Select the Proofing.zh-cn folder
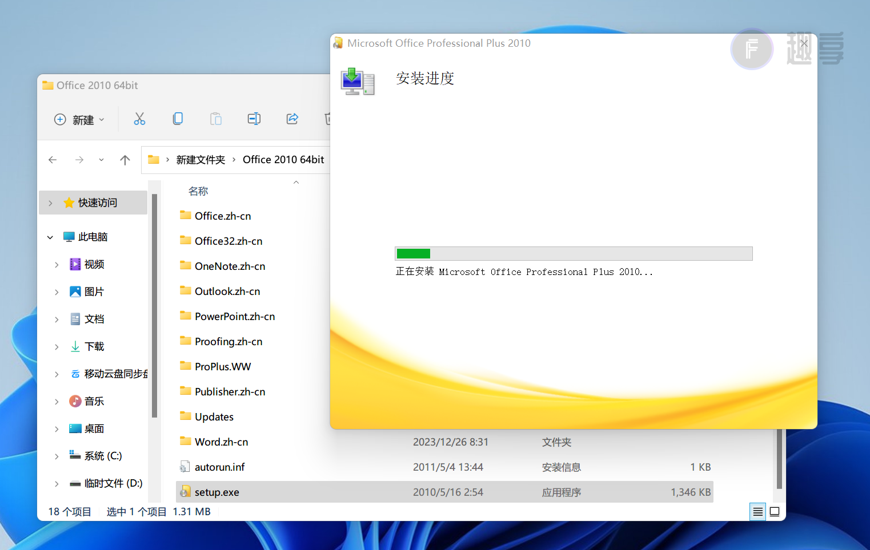Screen dimensions: 870x550 (228, 342)
